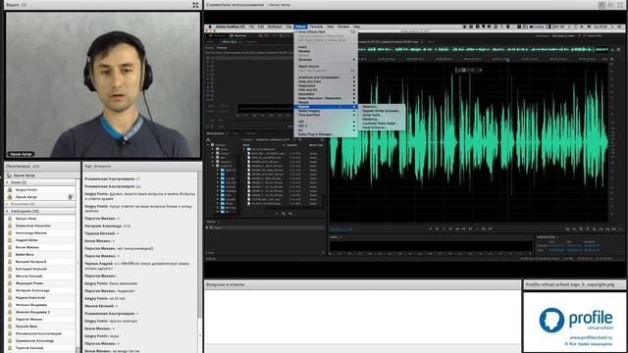Click the last zoom icon in editor
The height and width of the screenshot is (353, 628).
(620, 229)
